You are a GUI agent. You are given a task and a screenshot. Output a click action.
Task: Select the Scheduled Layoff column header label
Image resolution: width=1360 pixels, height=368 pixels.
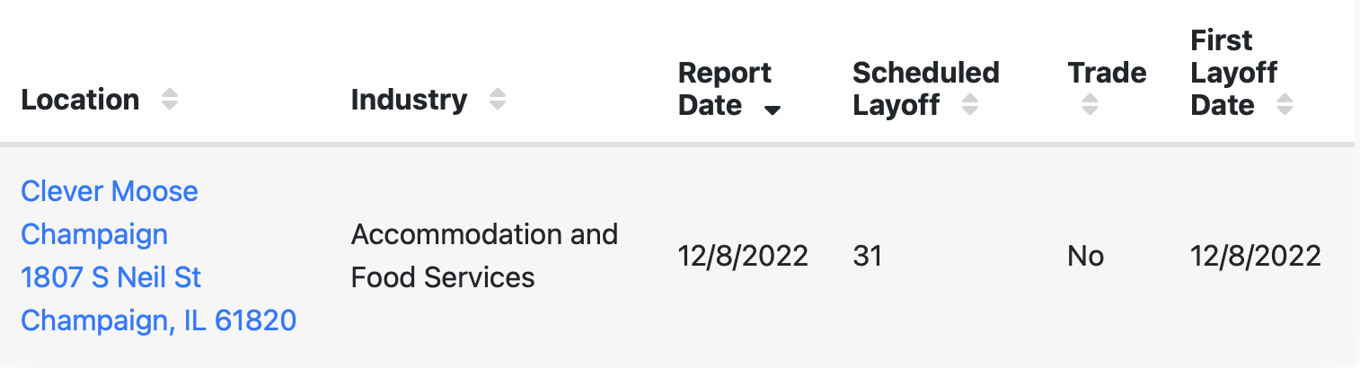[x=926, y=89]
